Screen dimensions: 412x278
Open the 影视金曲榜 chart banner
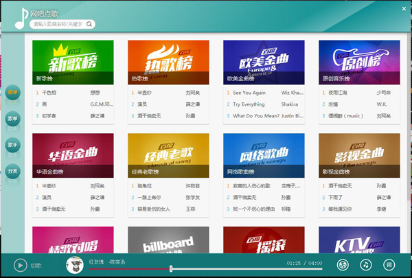pos(359,156)
